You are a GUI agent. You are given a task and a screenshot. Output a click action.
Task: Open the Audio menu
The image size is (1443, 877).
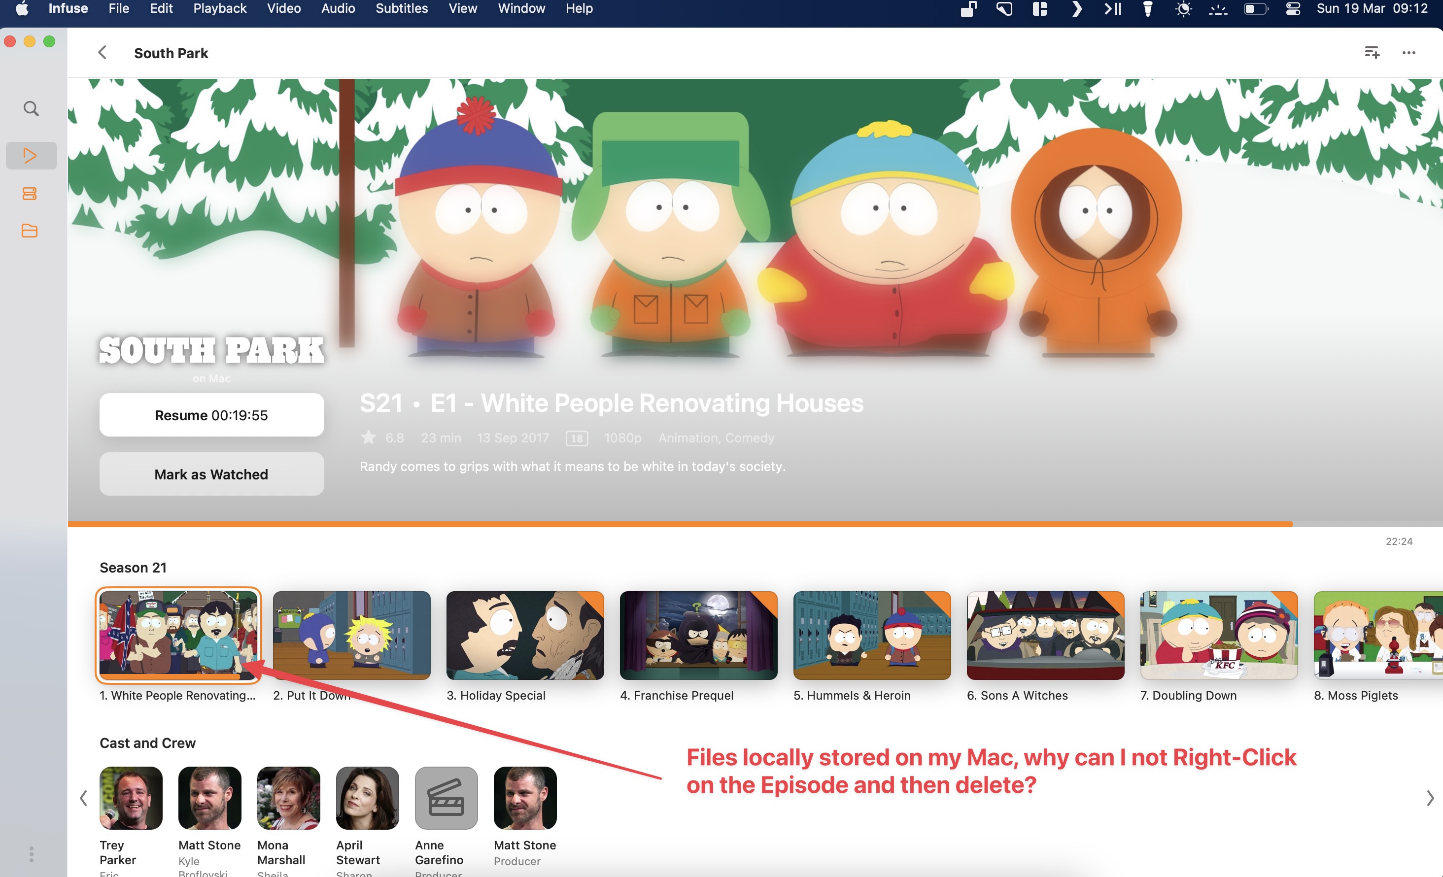click(x=338, y=9)
